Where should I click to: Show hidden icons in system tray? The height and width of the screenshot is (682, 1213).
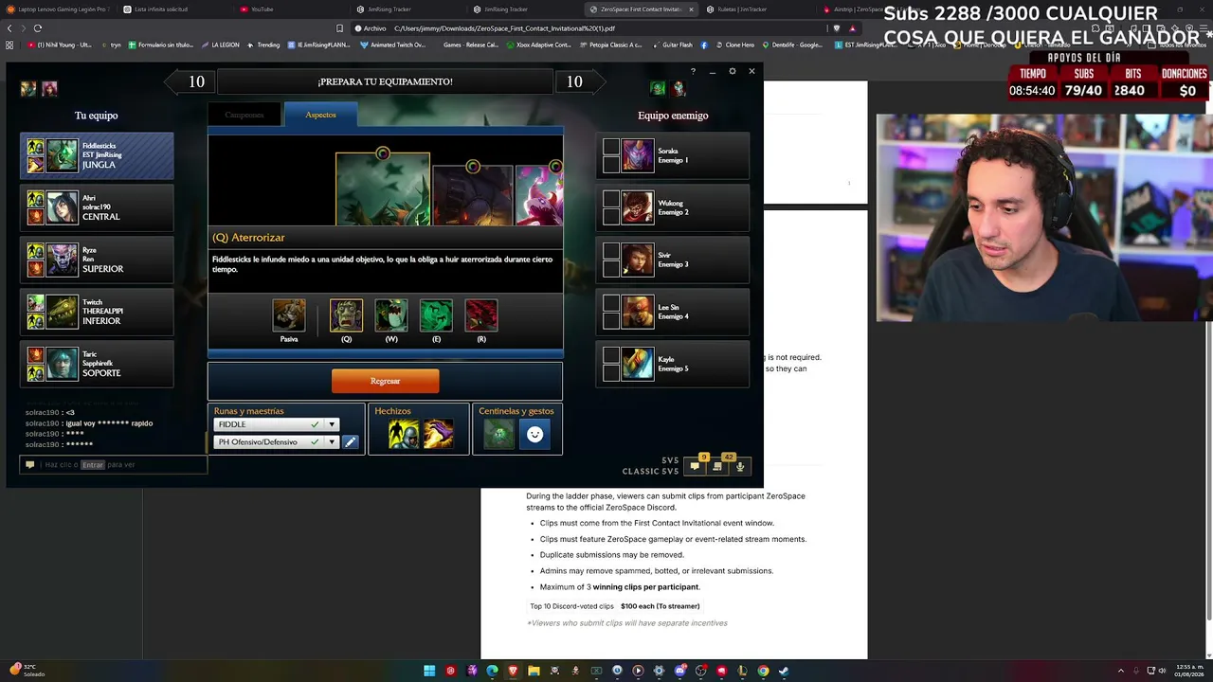pos(1121,671)
